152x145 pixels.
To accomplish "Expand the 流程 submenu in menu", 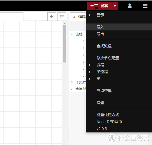I will point(119,65).
